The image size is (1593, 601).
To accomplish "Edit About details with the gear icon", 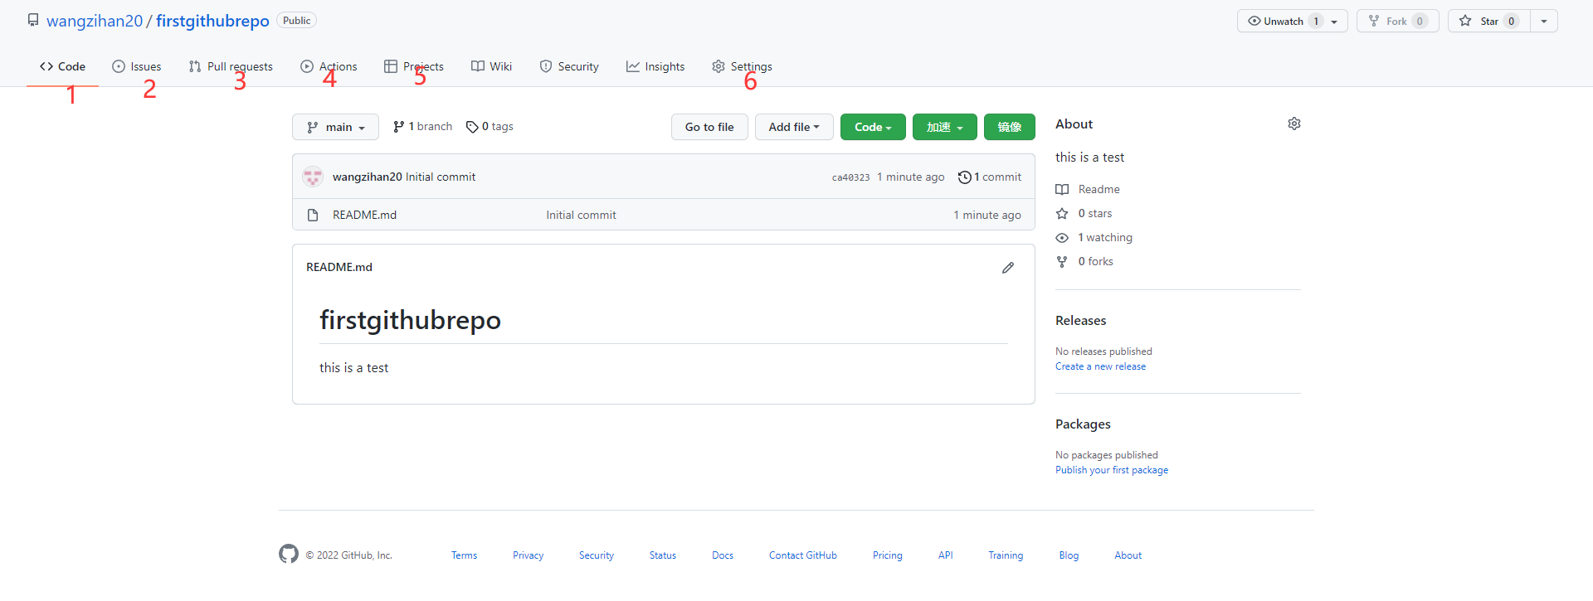I will [x=1294, y=124].
